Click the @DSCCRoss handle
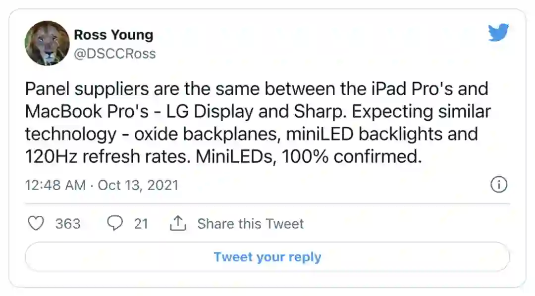The height and width of the screenshot is (296, 535). 114,53
